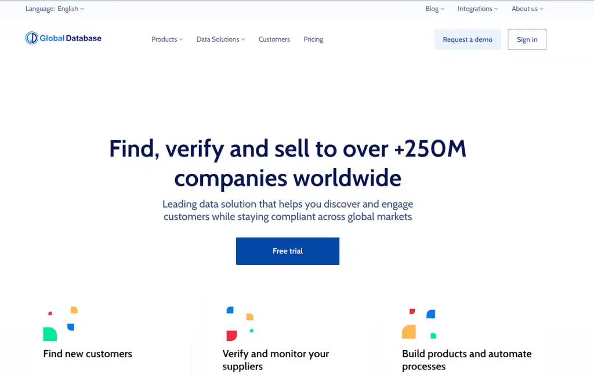Click the Leading data solution subheading text
The width and height of the screenshot is (594, 378).
[x=288, y=210]
